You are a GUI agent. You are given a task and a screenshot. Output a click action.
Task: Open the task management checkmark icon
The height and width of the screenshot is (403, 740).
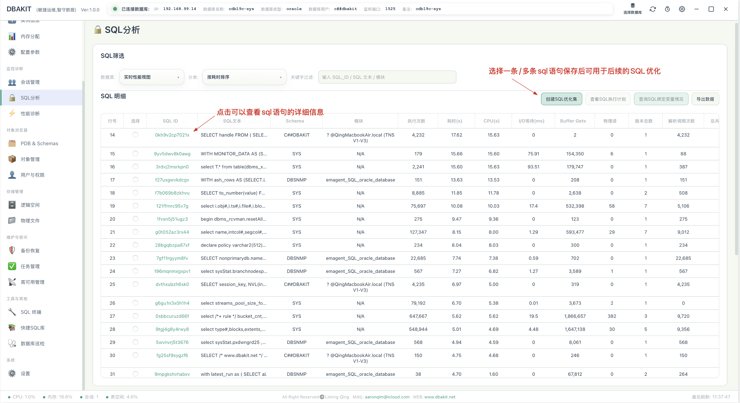pos(12,266)
